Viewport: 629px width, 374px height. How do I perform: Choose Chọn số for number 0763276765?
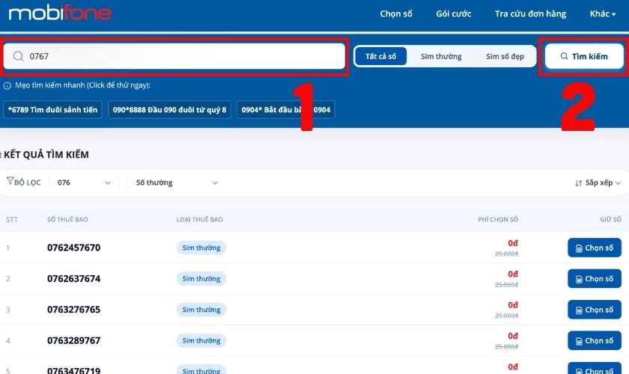595,310
